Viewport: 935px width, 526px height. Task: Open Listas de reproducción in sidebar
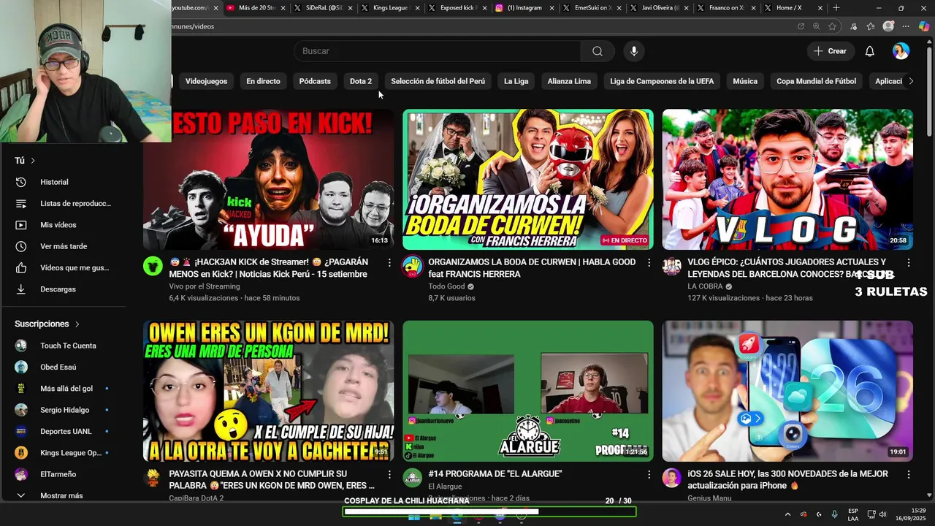(x=63, y=203)
